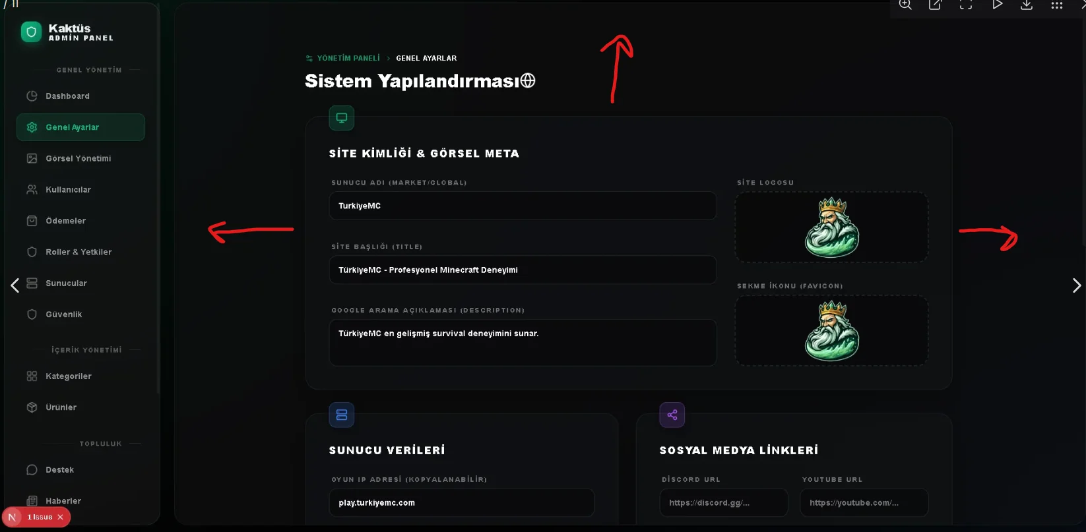Go to previous image with left chevron
This screenshot has width=1086, height=532.
point(15,285)
